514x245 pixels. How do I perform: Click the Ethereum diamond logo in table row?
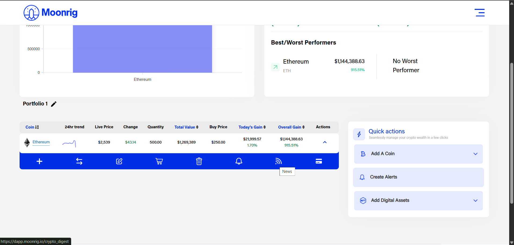point(27,142)
